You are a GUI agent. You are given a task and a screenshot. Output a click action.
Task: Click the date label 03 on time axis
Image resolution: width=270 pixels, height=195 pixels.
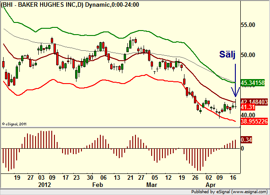pyautogui.click(x=41, y=177)
